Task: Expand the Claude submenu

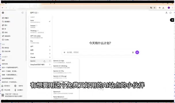Action: pos(40,57)
